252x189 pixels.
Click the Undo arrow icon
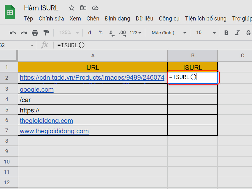pos(13,33)
